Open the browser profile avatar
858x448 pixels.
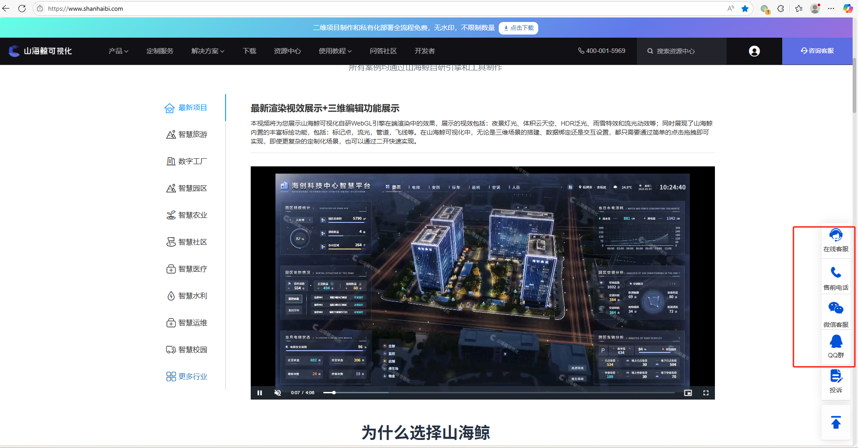(815, 9)
